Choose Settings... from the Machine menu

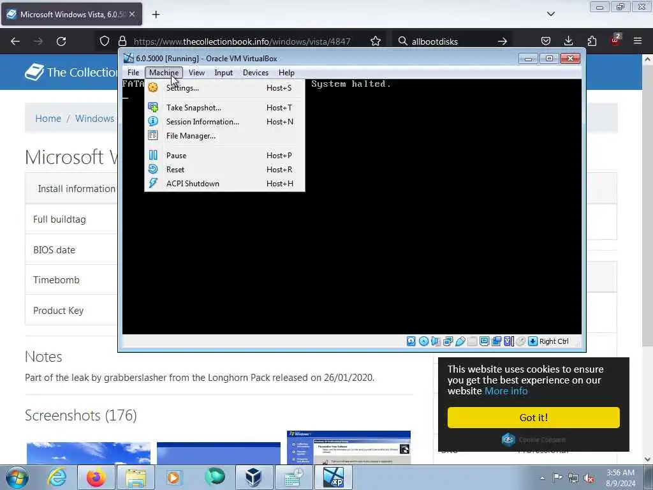point(224,88)
